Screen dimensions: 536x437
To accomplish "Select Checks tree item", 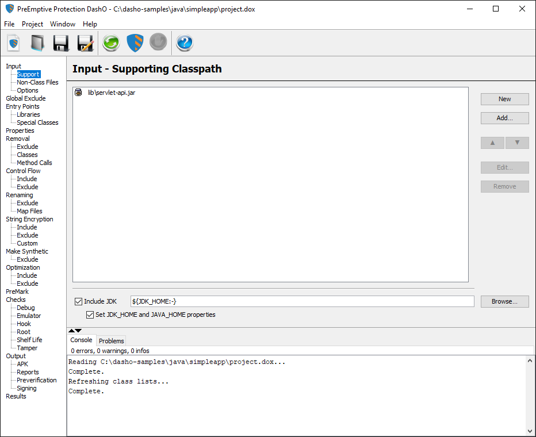I will pyautogui.click(x=16, y=300).
